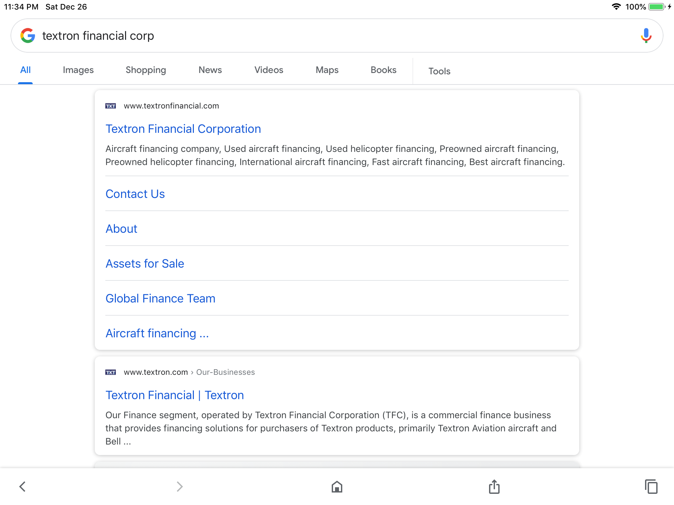Open the tabs overview icon
The width and height of the screenshot is (674, 505).
[651, 487]
